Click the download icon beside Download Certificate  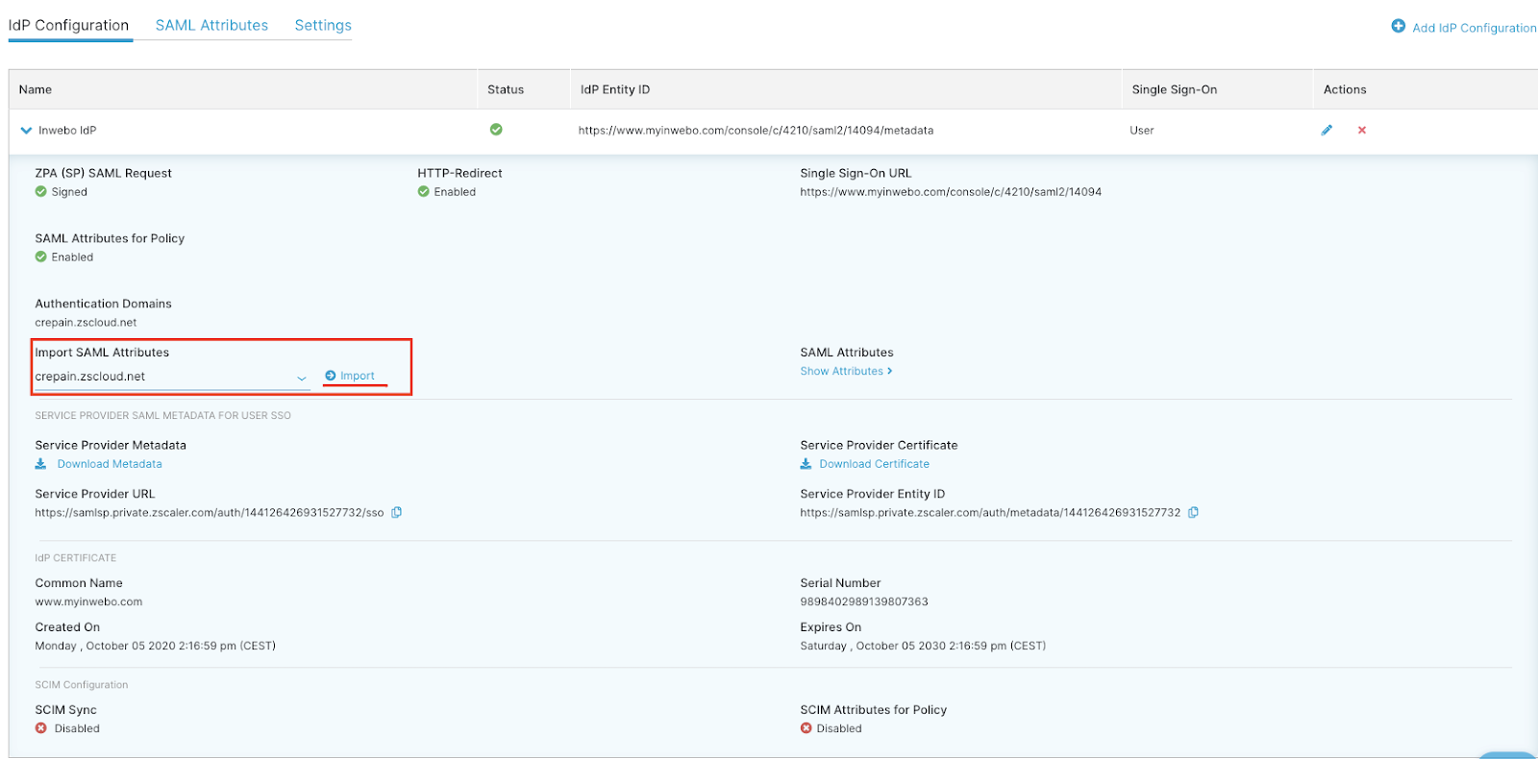click(806, 464)
